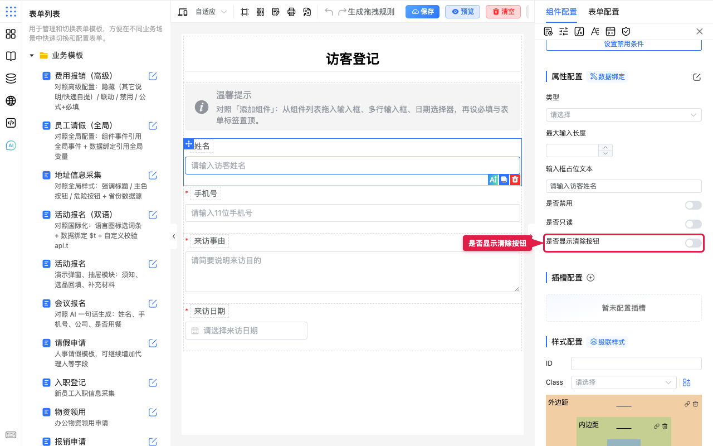Toggle the 是否显示清除按钮 switch
Viewport: 713px width, 446px height.
click(x=694, y=243)
